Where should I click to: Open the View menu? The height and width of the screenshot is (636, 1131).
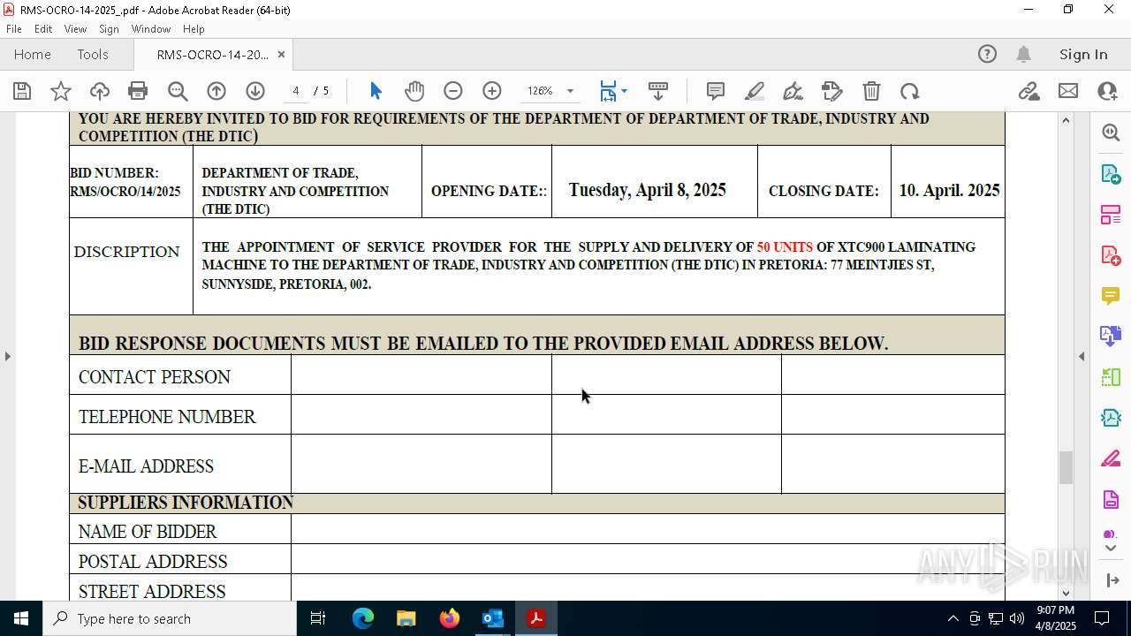(76, 29)
